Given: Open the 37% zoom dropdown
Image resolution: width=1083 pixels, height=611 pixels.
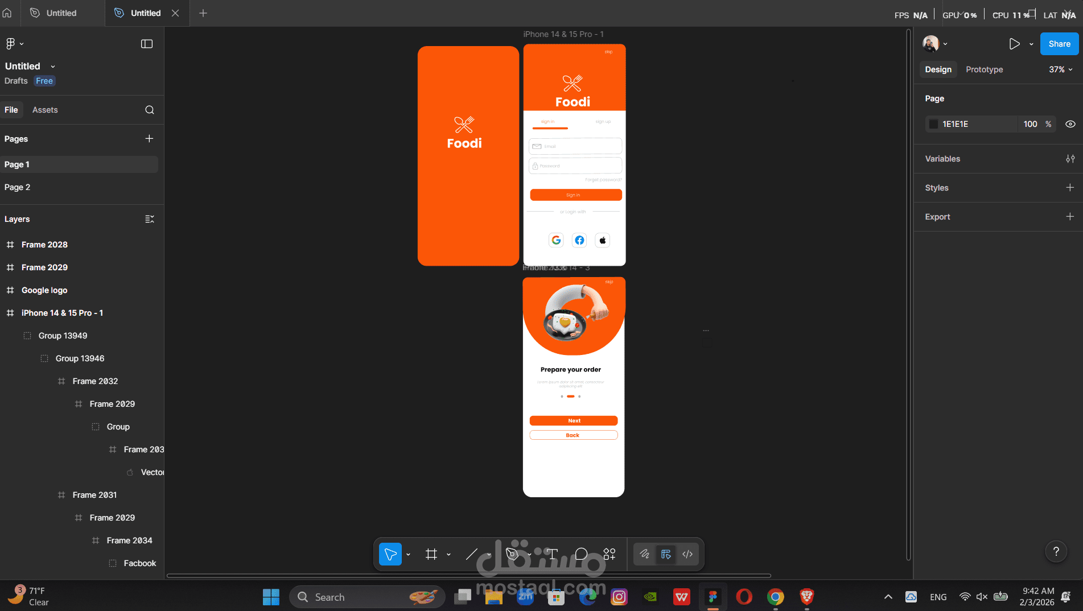Looking at the screenshot, I should 1061,69.
